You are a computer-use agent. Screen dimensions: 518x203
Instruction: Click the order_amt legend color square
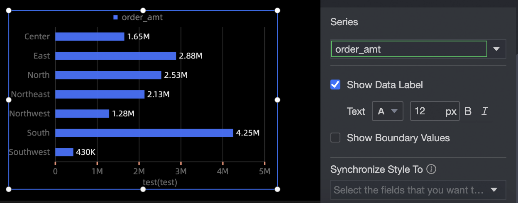click(116, 17)
